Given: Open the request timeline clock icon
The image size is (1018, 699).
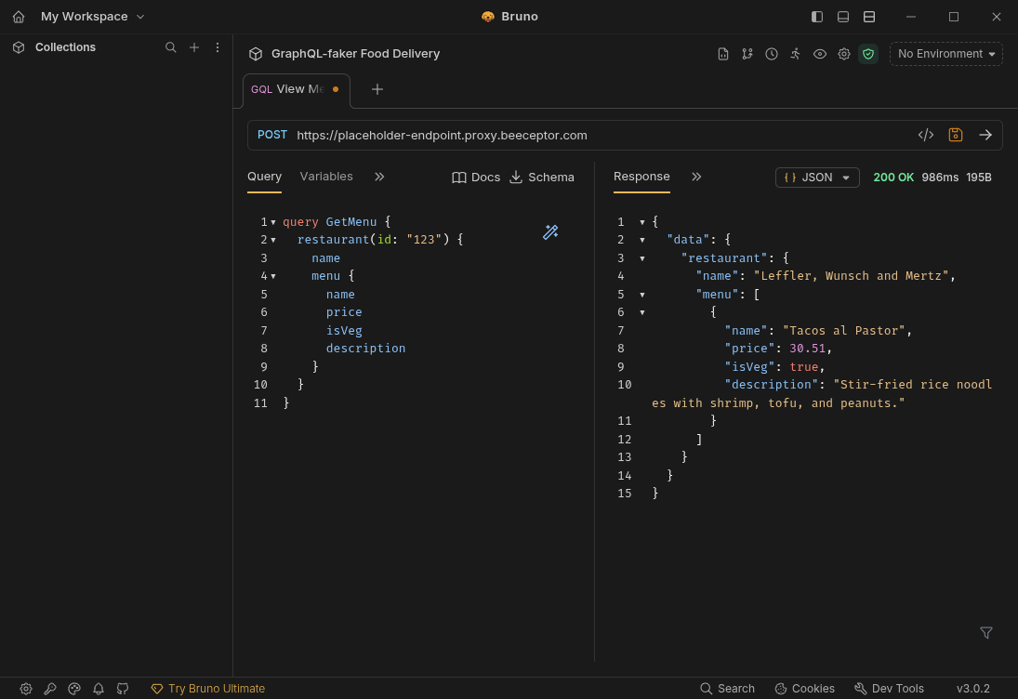Looking at the screenshot, I should point(772,54).
